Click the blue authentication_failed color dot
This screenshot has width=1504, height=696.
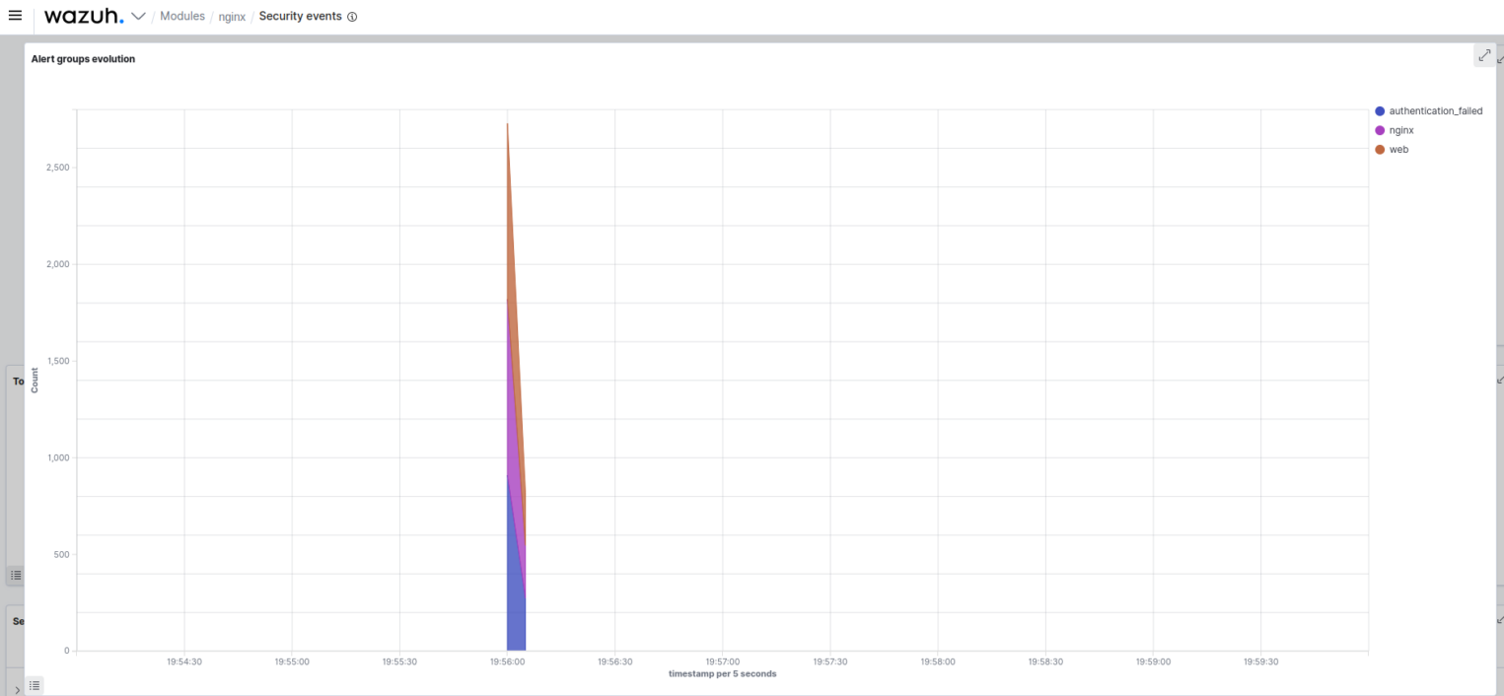point(1380,111)
